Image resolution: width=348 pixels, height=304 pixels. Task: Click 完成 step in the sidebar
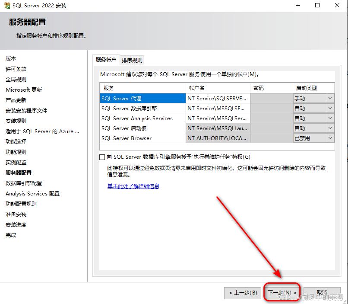[11, 235]
